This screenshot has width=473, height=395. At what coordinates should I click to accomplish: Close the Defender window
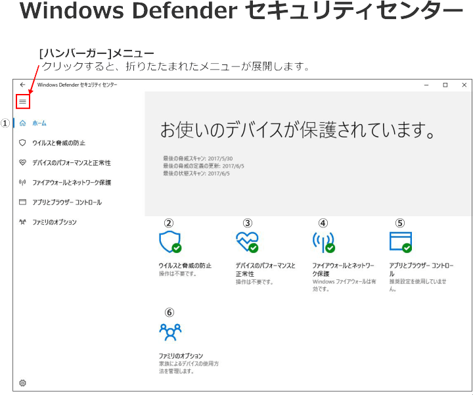464,85
